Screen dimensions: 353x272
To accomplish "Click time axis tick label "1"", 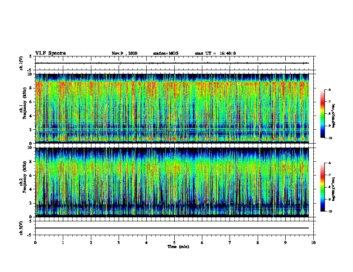I will [x=63, y=243].
